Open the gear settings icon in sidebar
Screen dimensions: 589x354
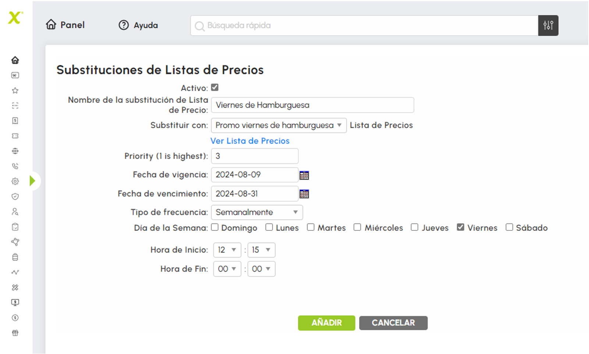15,181
